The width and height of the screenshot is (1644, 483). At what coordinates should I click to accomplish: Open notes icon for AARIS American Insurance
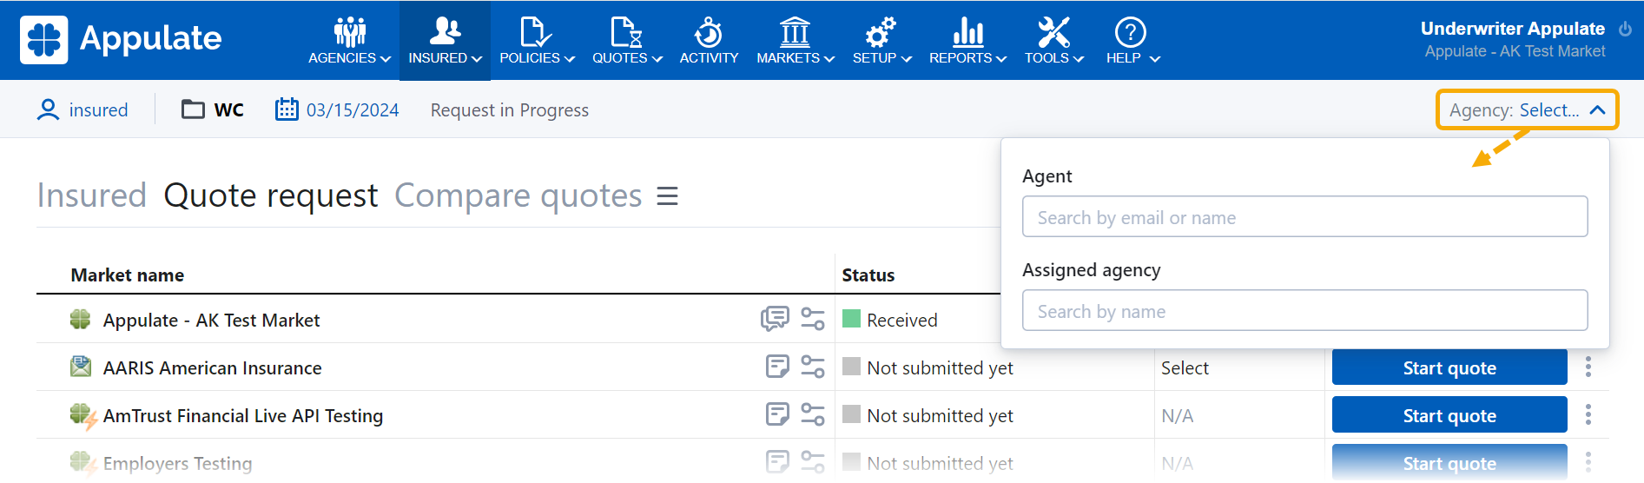pyautogui.click(x=777, y=367)
